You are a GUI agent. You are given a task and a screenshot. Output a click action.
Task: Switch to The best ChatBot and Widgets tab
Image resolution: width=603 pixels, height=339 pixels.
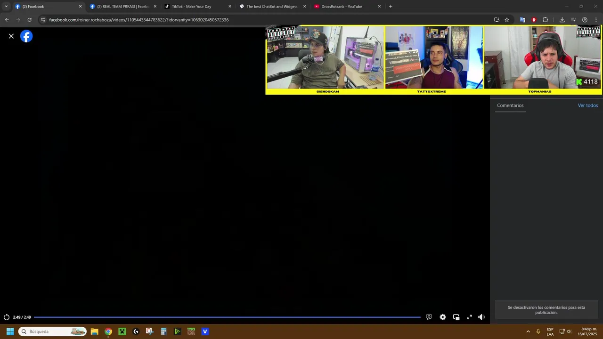272,7
